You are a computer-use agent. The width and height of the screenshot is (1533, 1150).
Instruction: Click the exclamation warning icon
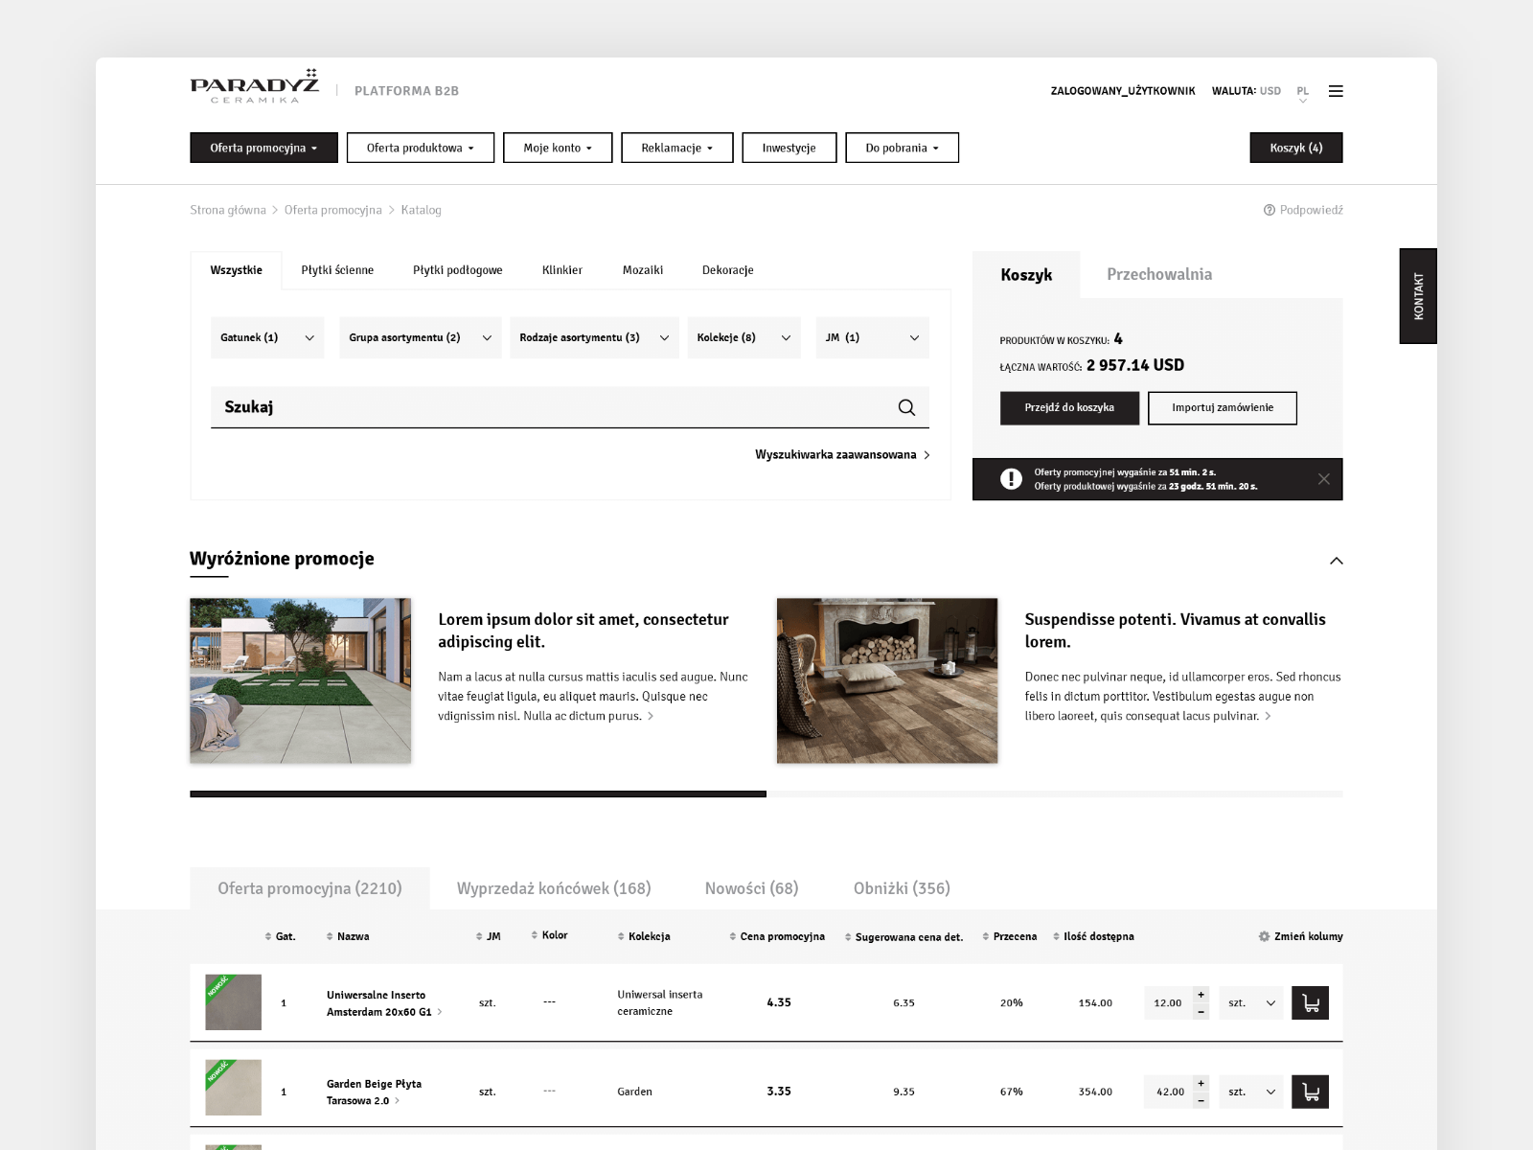(1011, 479)
